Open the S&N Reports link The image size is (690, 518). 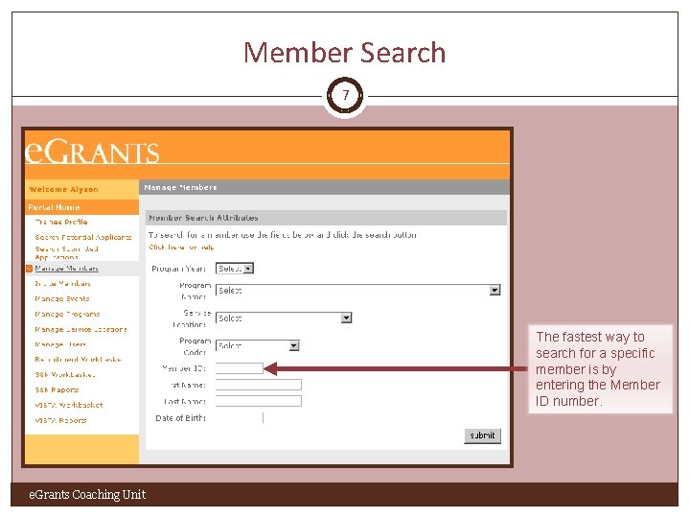[x=57, y=389]
